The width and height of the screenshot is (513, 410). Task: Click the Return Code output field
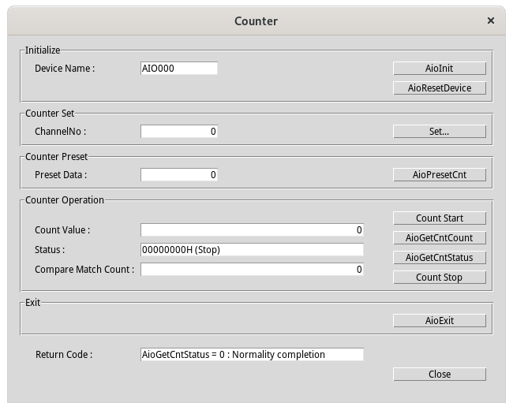pos(252,355)
